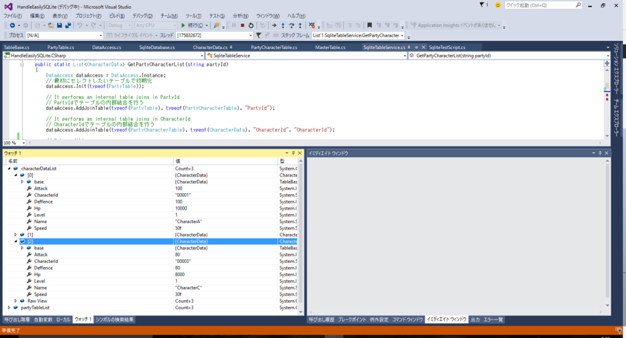626x338 pixels.
Task: Click the Restart debugging circular arrow
Action: point(251,25)
